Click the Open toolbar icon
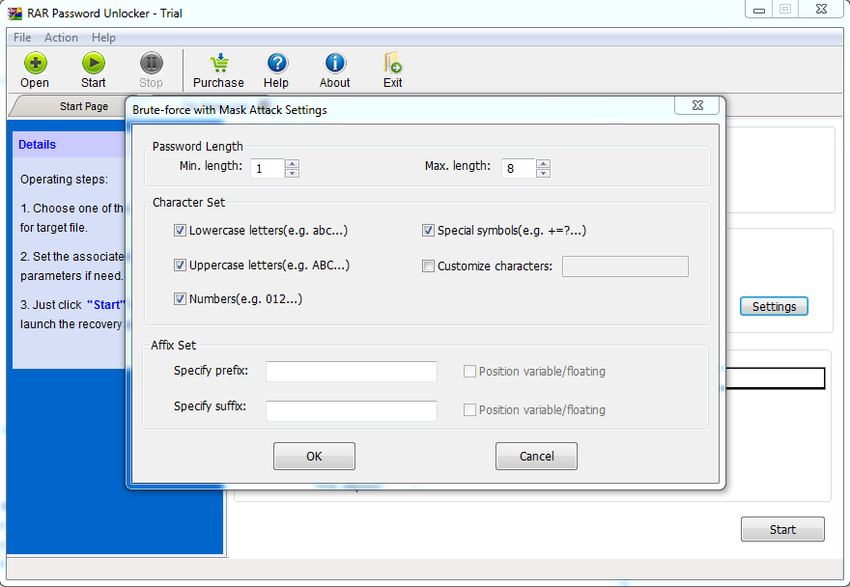 35,64
